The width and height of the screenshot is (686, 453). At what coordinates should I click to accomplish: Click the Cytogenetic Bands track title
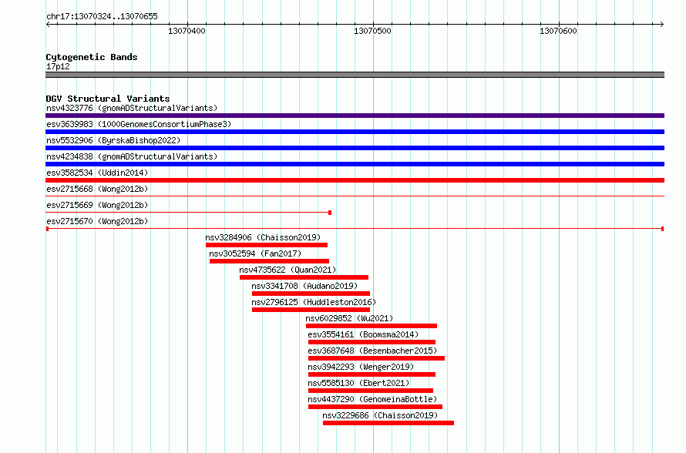[92, 57]
